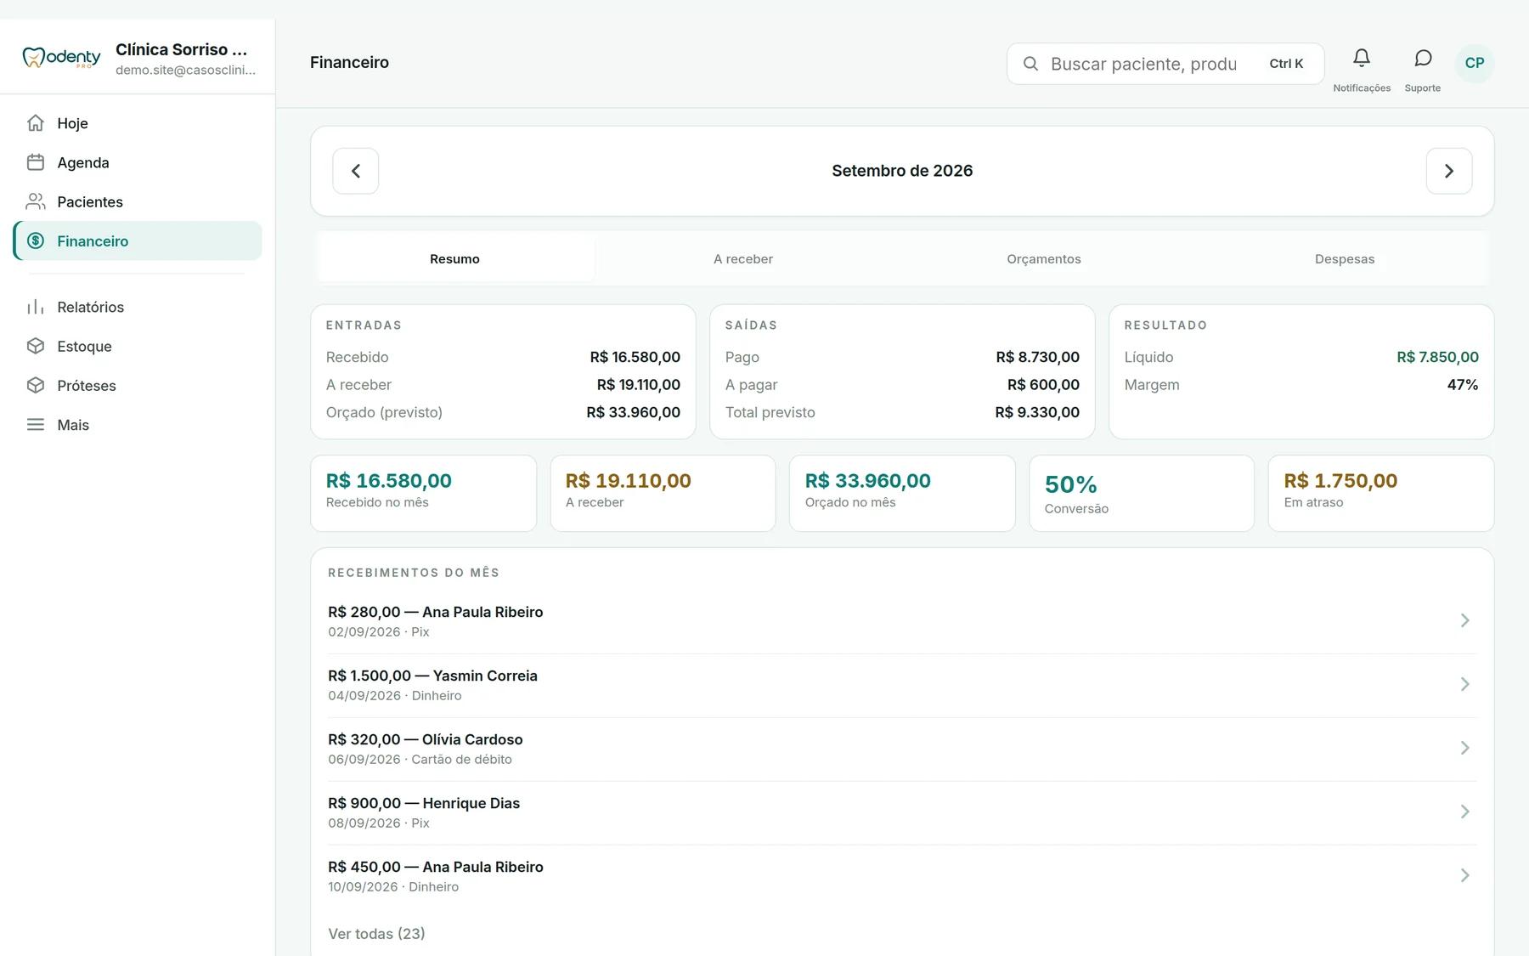Expand the R$ 450,00 Ana Paula Ribeiro receipt

click(902, 876)
